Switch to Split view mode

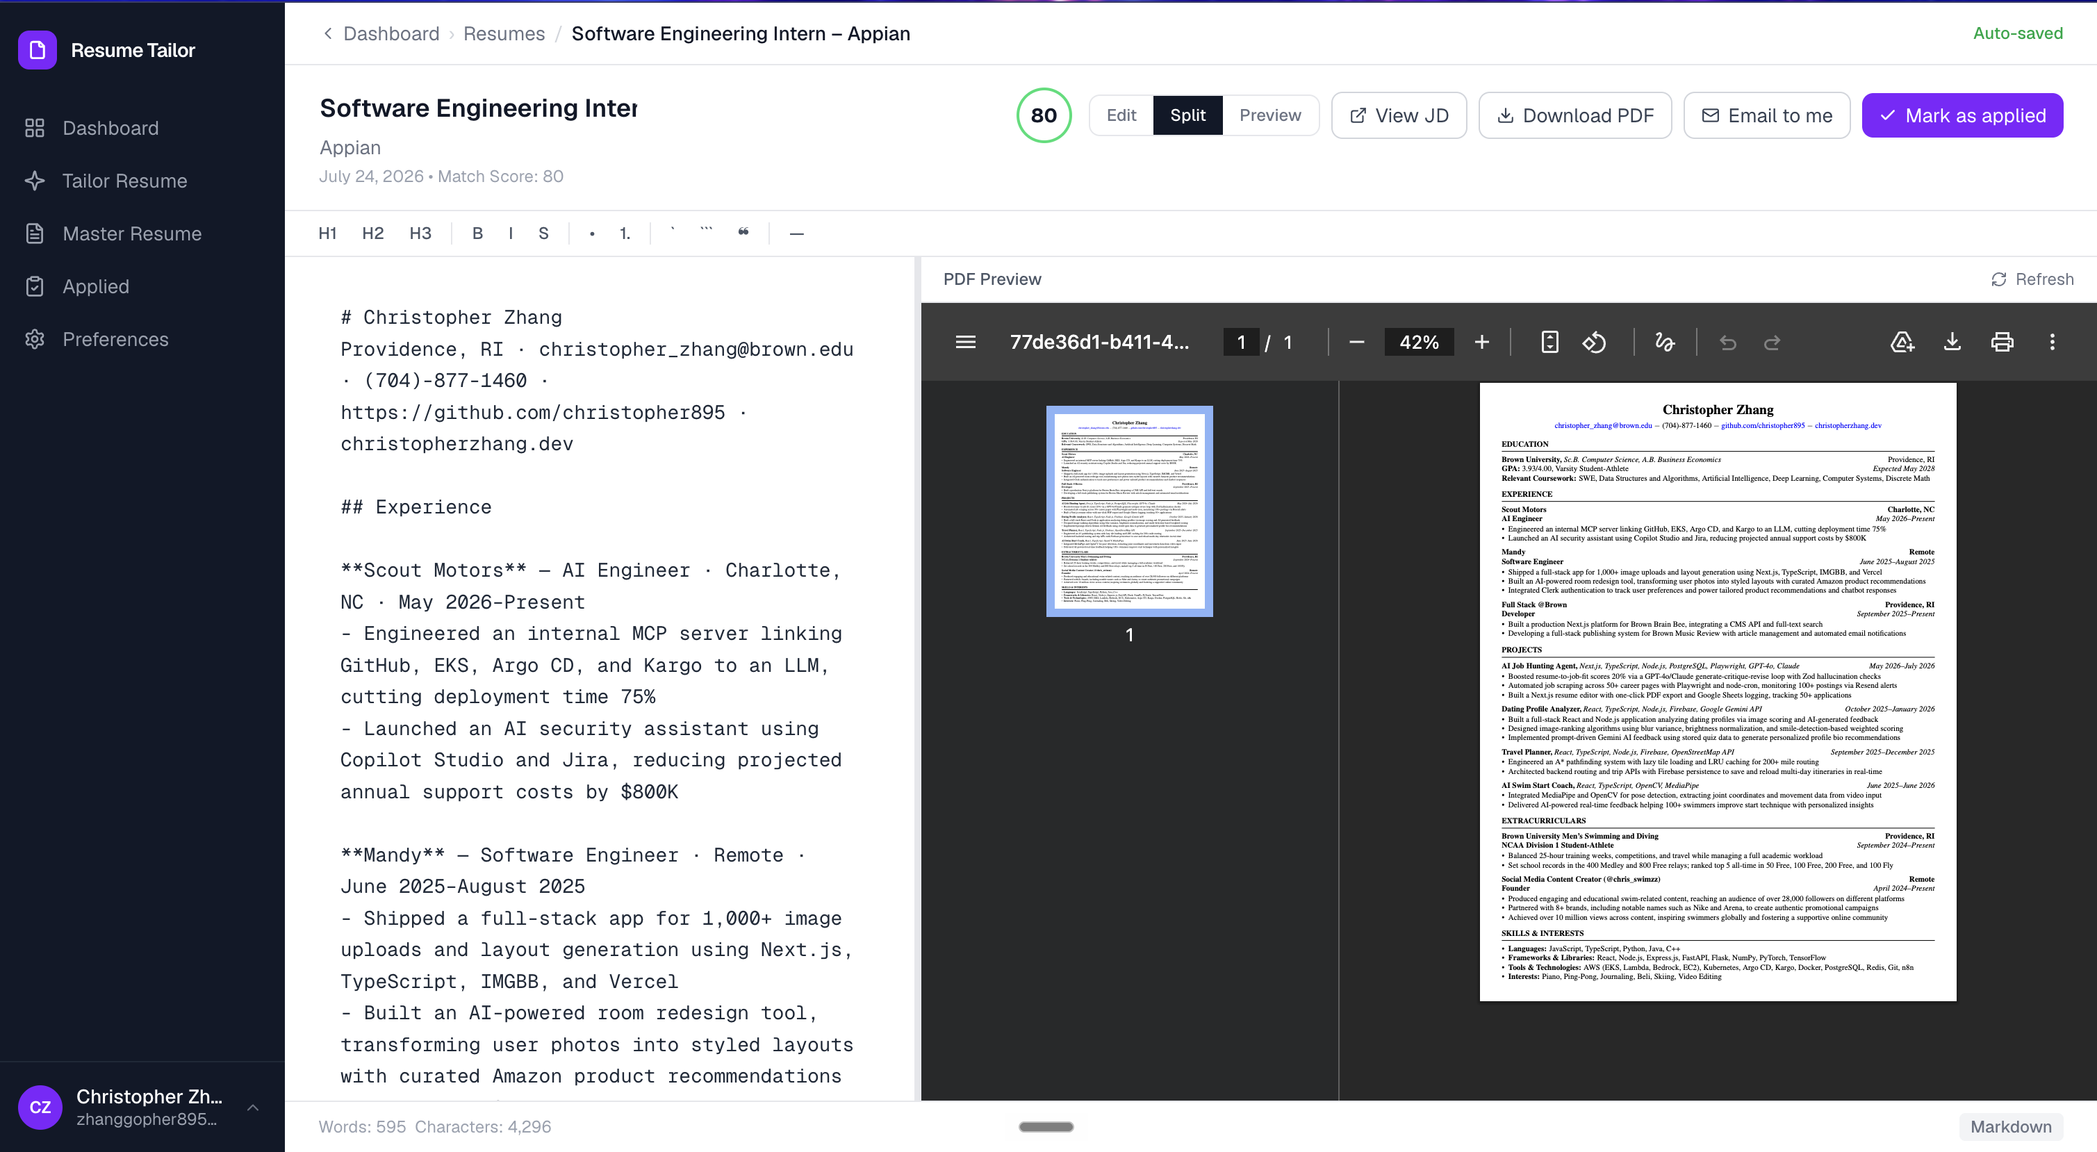point(1187,115)
